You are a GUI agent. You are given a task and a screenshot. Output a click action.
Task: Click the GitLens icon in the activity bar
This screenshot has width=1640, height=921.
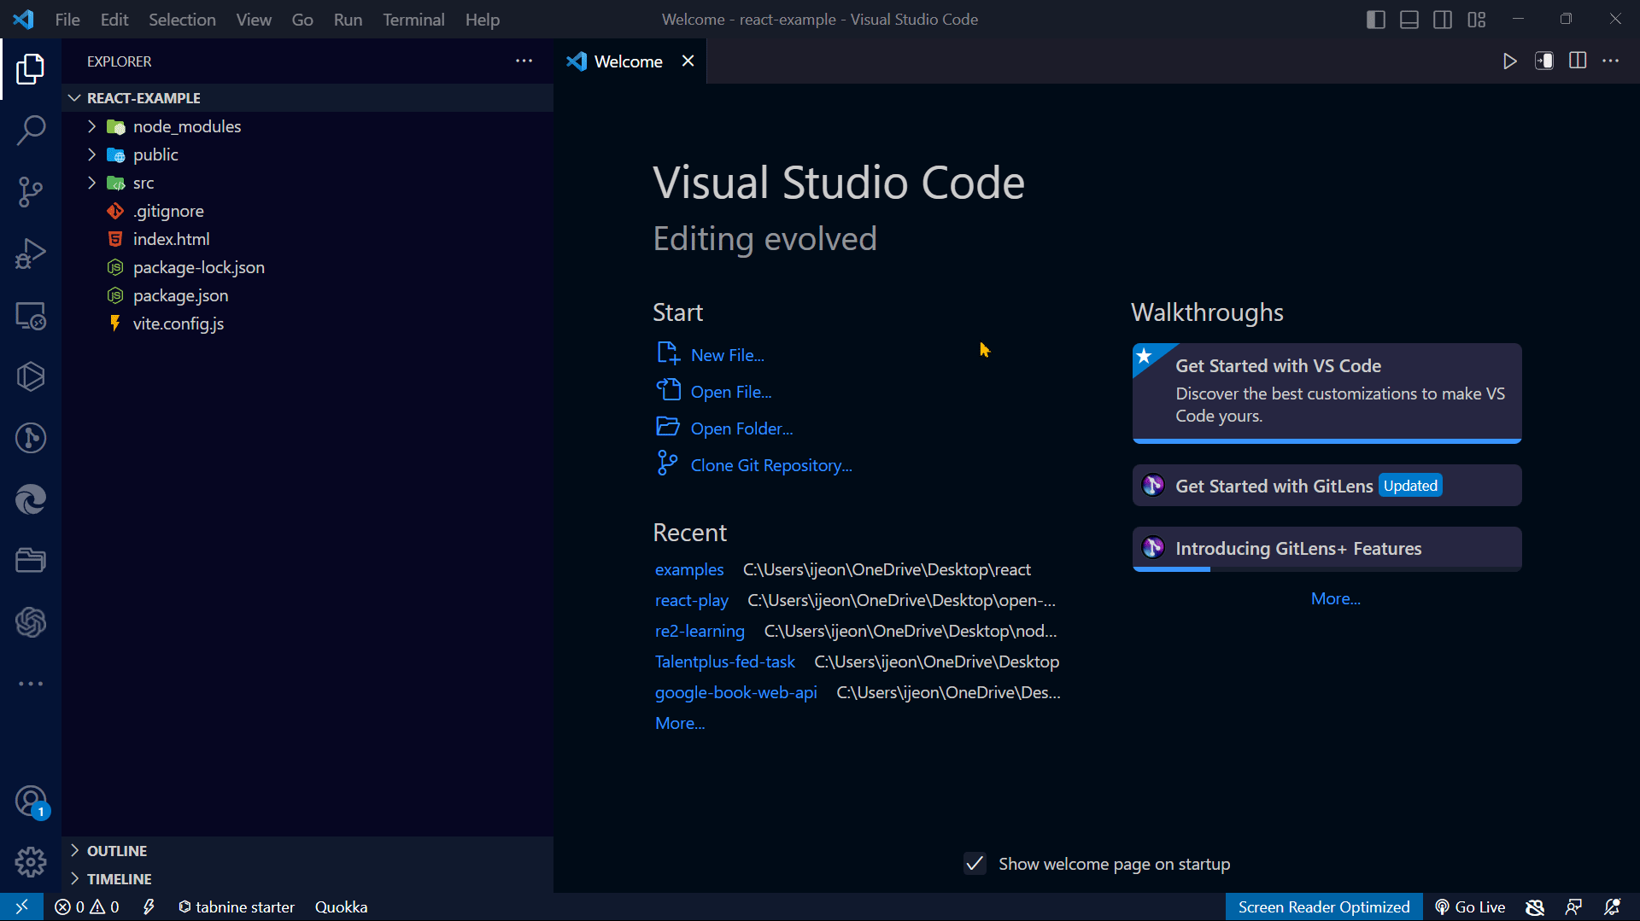[31, 438]
